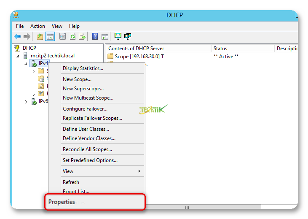
Task: Toggle the Show/Hide Console Tree icon
Action: [x=50, y=37]
